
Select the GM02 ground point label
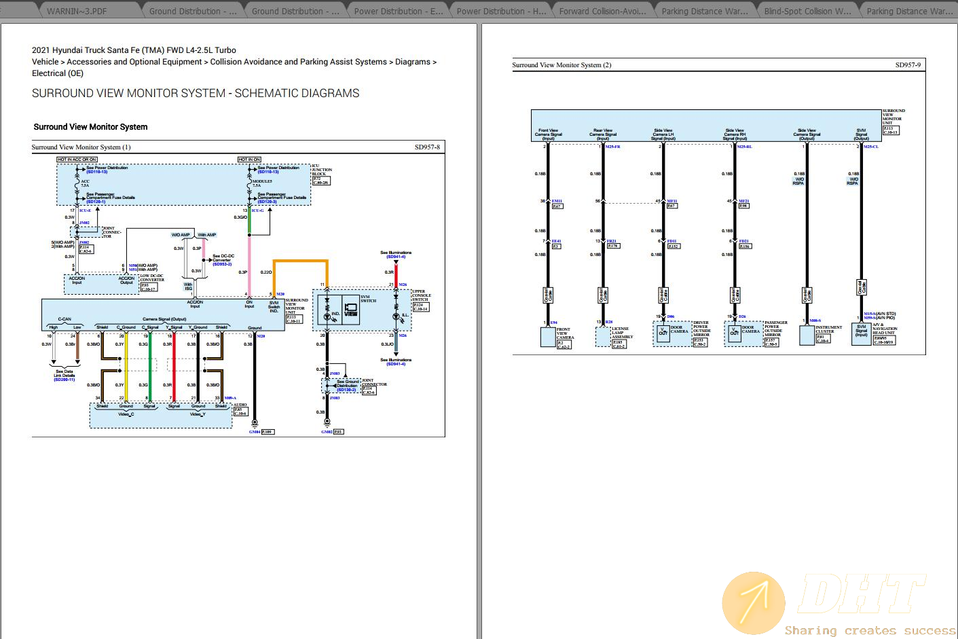pos(327,432)
